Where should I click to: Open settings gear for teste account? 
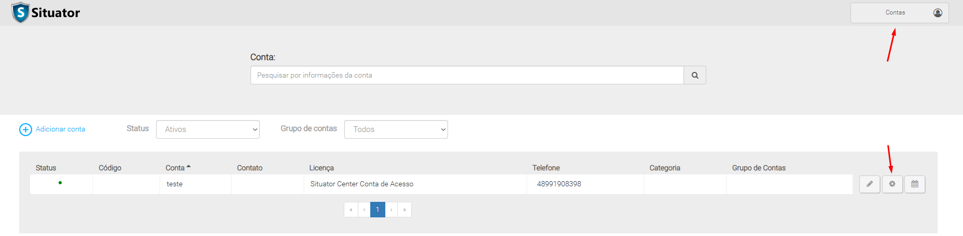tap(892, 184)
